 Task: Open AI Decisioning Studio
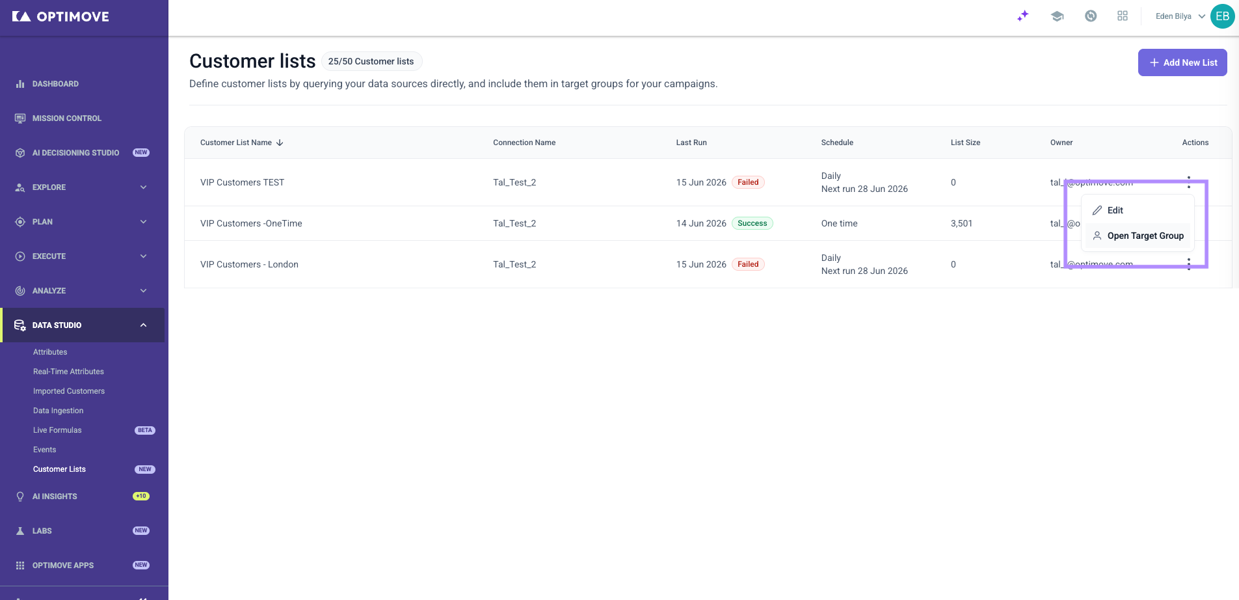[75, 153]
